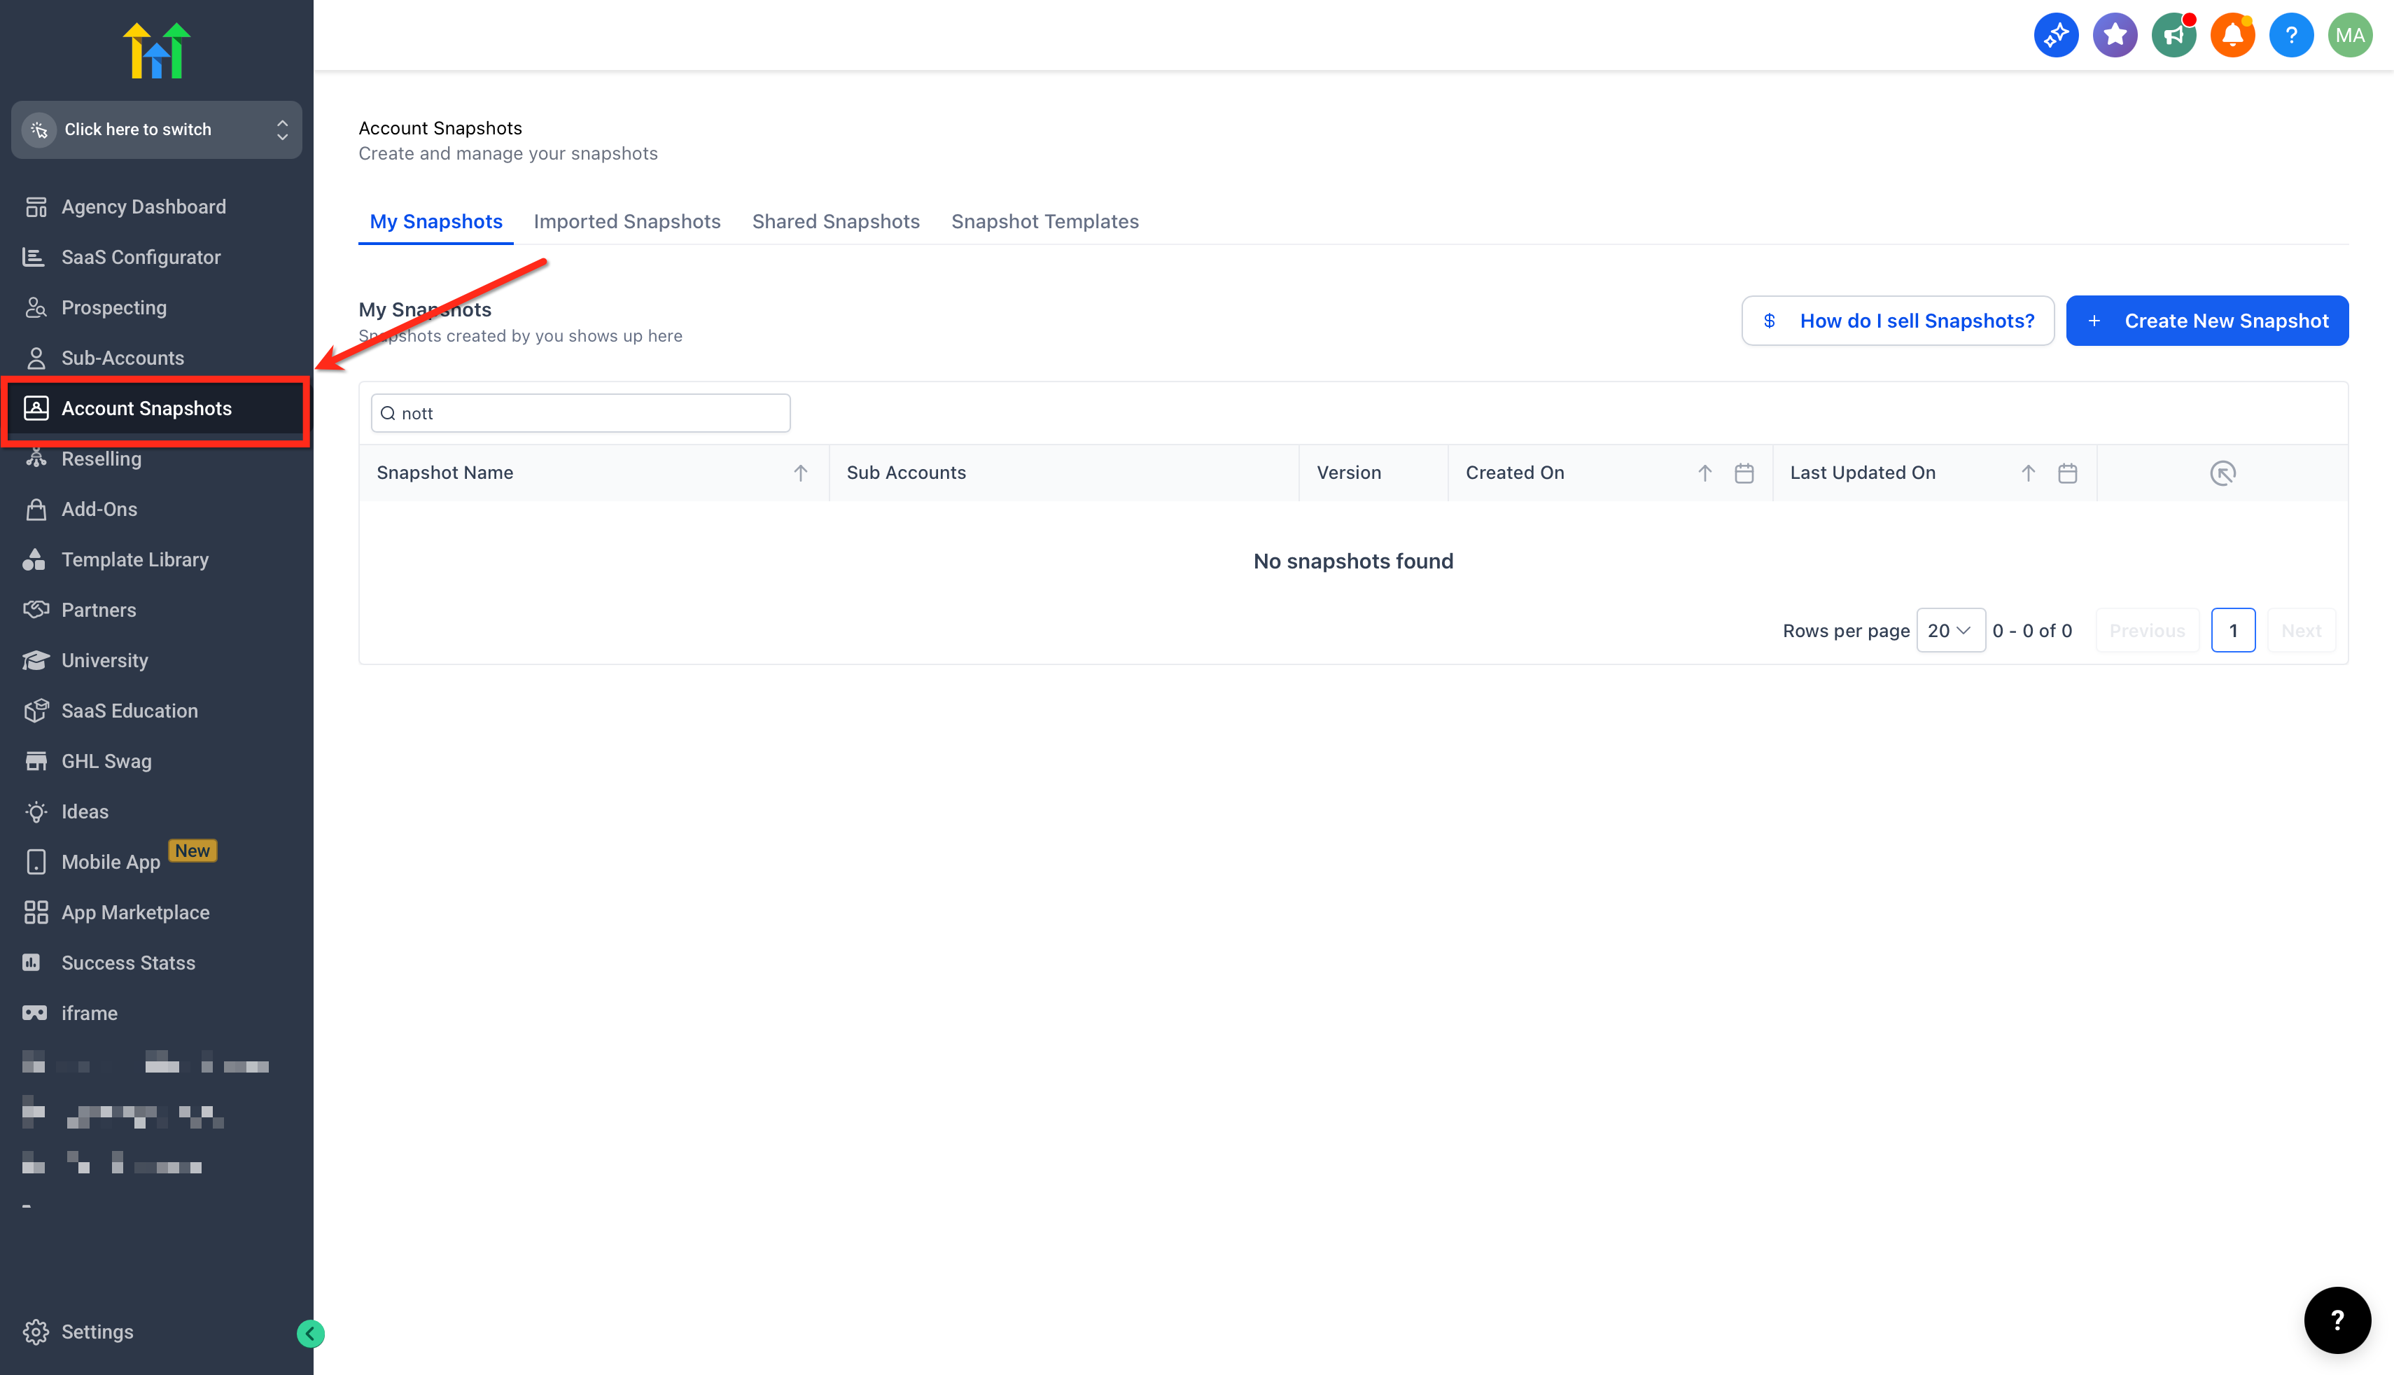
Task: Open the black floating help chat button
Action: (2337, 1319)
